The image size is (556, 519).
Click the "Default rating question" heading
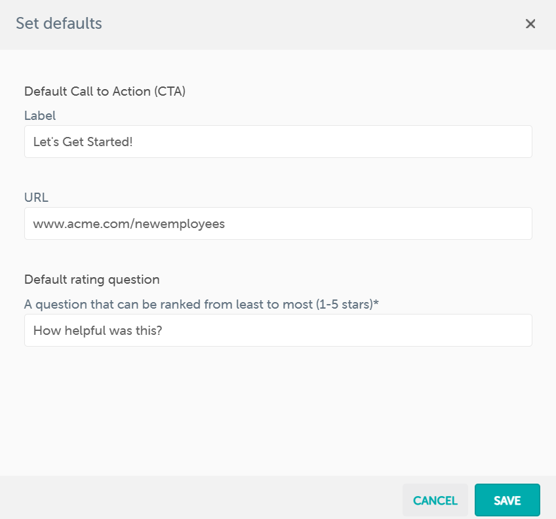[x=92, y=279]
